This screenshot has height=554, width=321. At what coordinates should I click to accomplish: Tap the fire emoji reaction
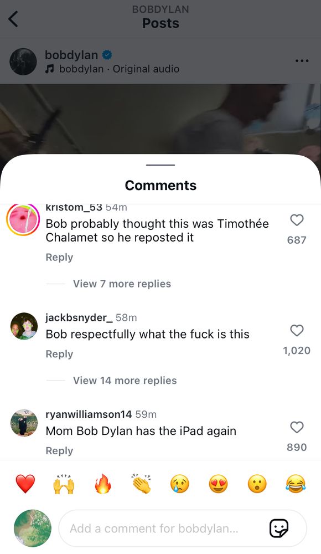[103, 484]
